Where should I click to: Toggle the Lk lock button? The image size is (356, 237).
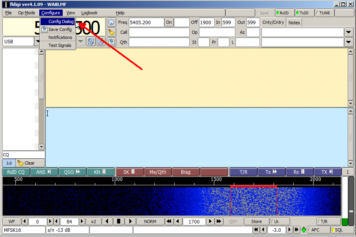point(280,221)
